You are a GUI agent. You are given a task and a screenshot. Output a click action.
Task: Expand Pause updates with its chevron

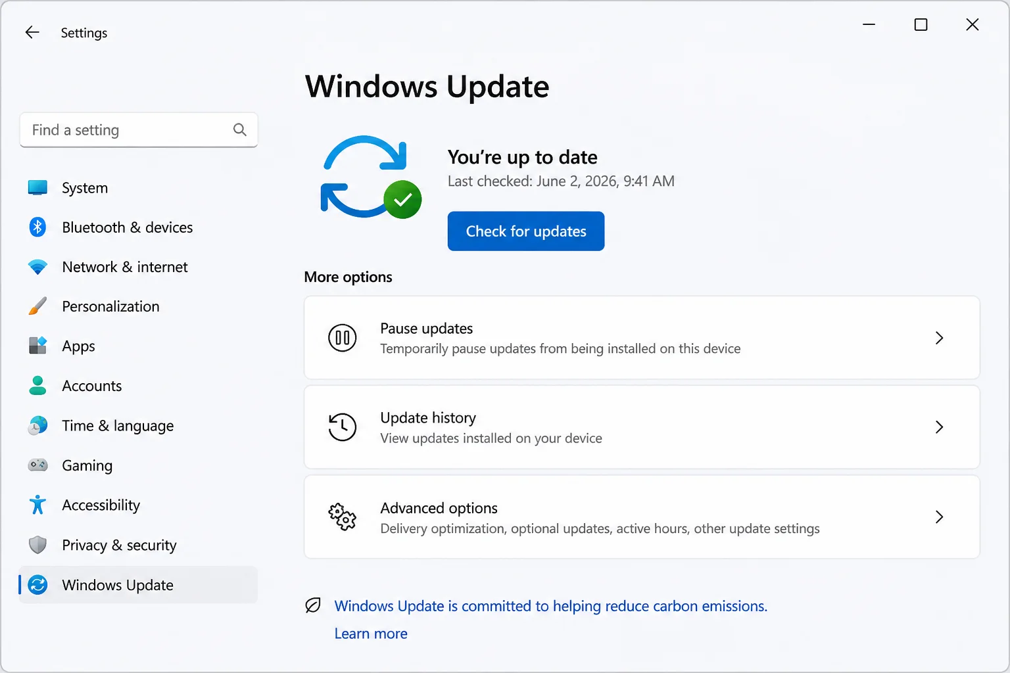[940, 338]
